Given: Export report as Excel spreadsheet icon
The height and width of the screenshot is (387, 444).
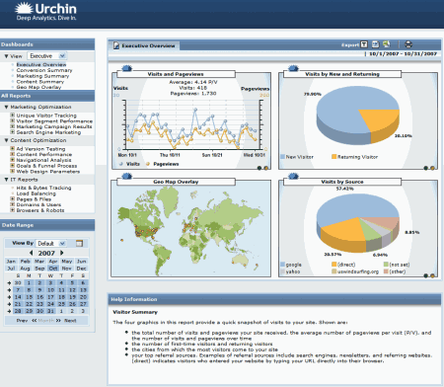Looking at the screenshot, I should (x=386, y=44).
